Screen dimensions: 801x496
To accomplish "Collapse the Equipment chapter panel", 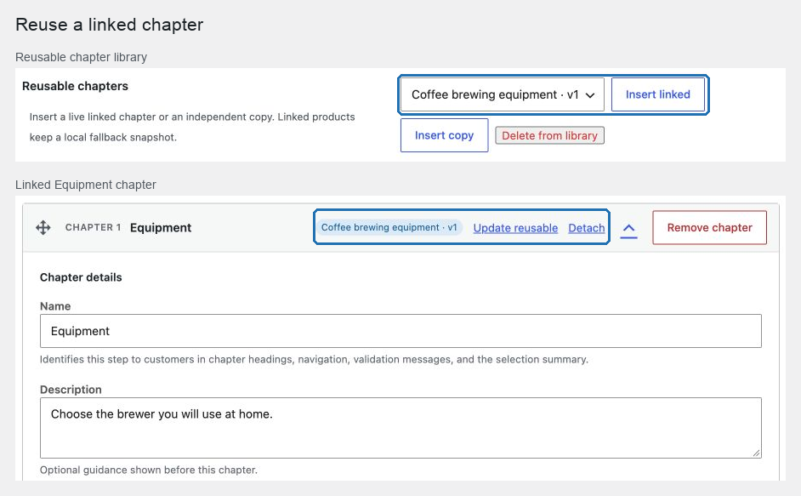I will pos(629,228).
